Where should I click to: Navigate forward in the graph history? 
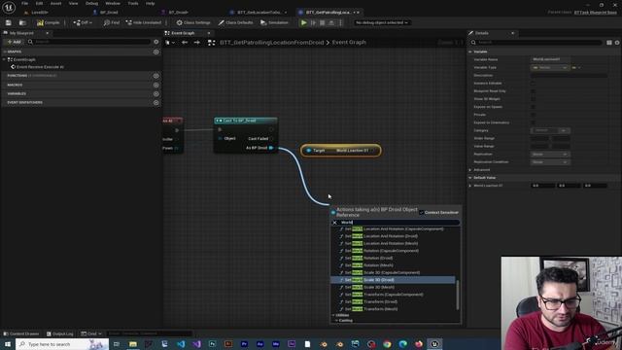click(197, 42)
